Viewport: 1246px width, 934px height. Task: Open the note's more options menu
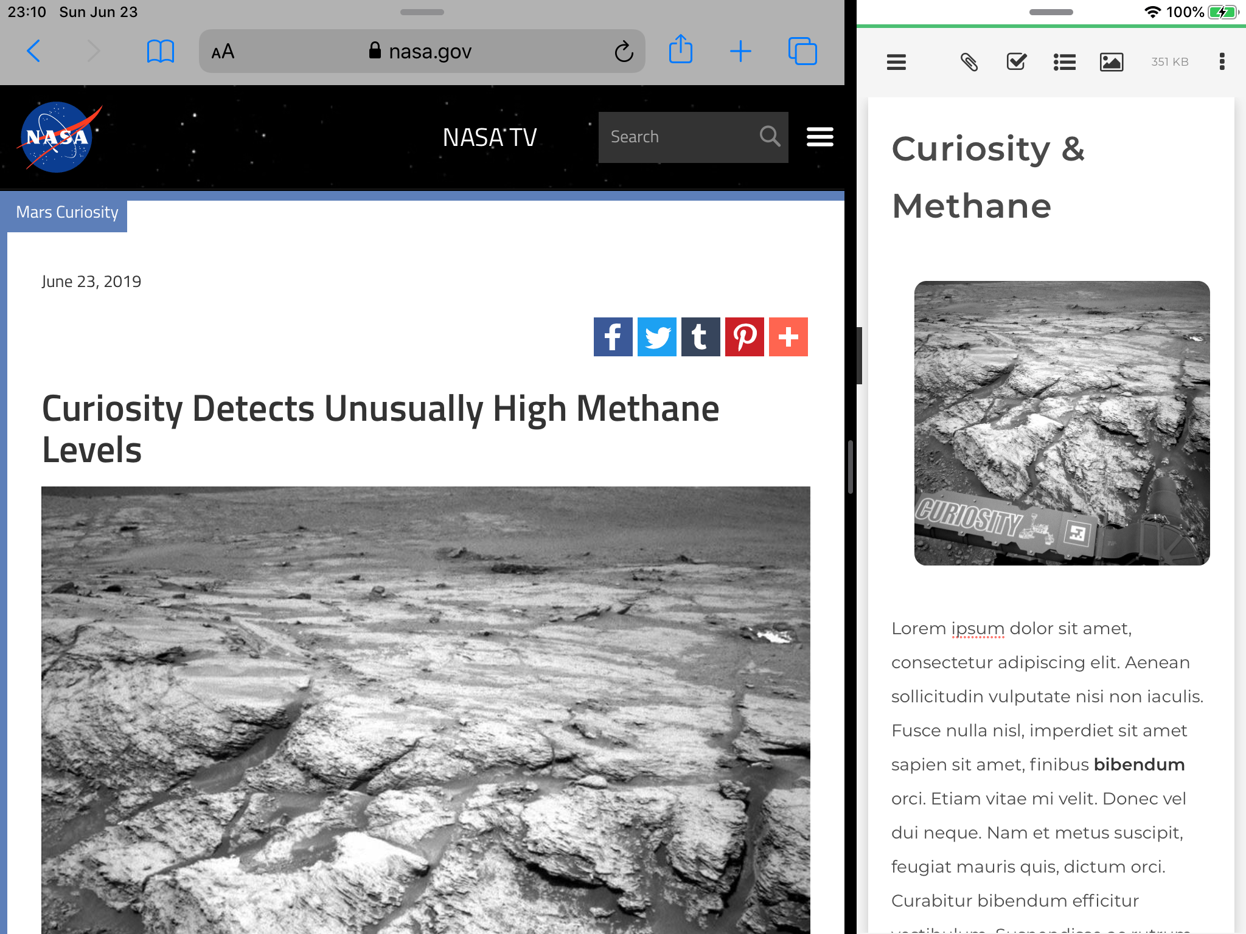click(x=1222, y=61)
